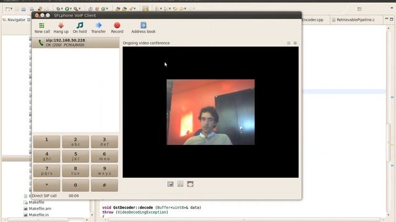This screenshot has height=222, width=396.
Task: Select Makefile in the Navigator
Action: pos(37,202)
